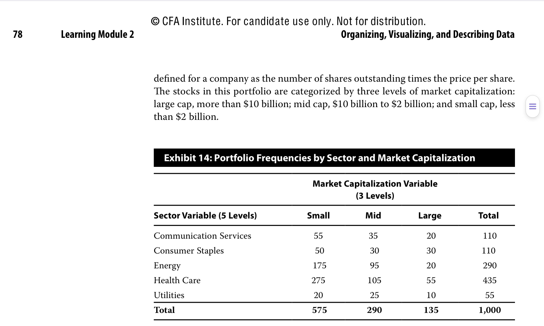
Task: Open the purple hamburger menu handle
Action: pos(532,106)
